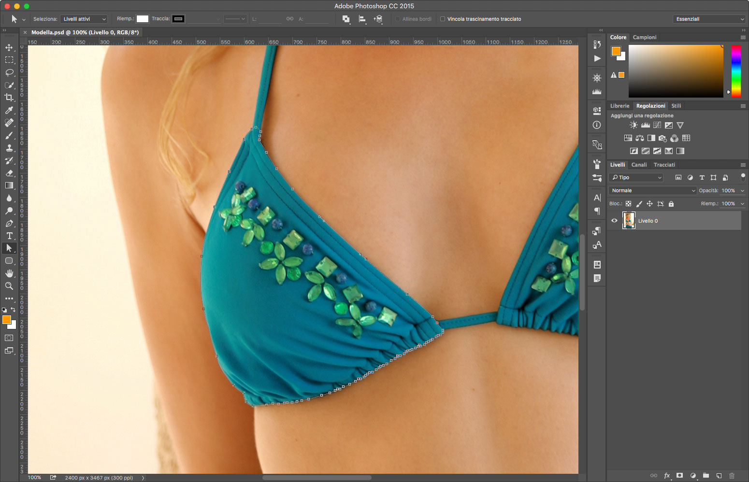Toggle pixel layer filter
Image resolution: width=749 pixels, height=482 pixels.
tap(678, 177)
